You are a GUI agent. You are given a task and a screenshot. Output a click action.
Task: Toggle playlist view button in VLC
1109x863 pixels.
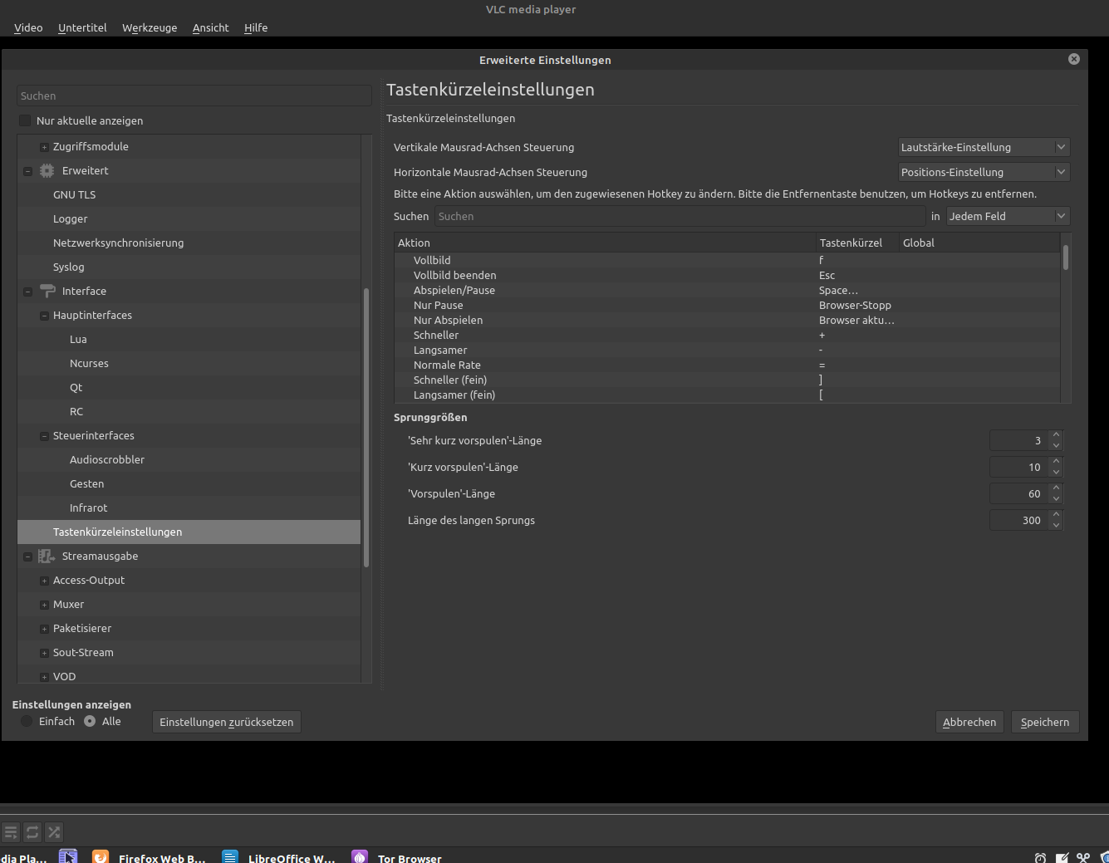click(11, 831)
